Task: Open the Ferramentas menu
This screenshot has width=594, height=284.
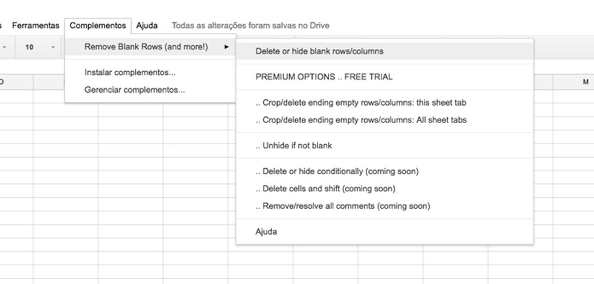Action: coord(36,26)
